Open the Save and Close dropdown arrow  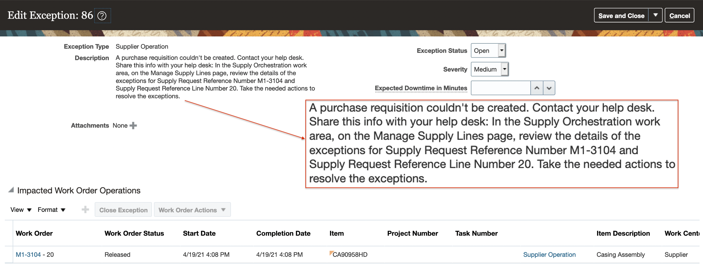click(655, 15)
